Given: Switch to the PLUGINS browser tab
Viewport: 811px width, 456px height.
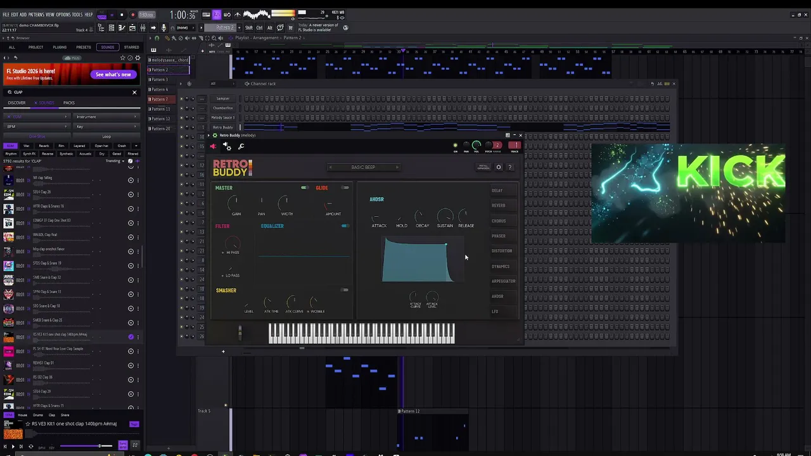Looking at the screenshot, I should pyautogui.click(x=60, y=47).
